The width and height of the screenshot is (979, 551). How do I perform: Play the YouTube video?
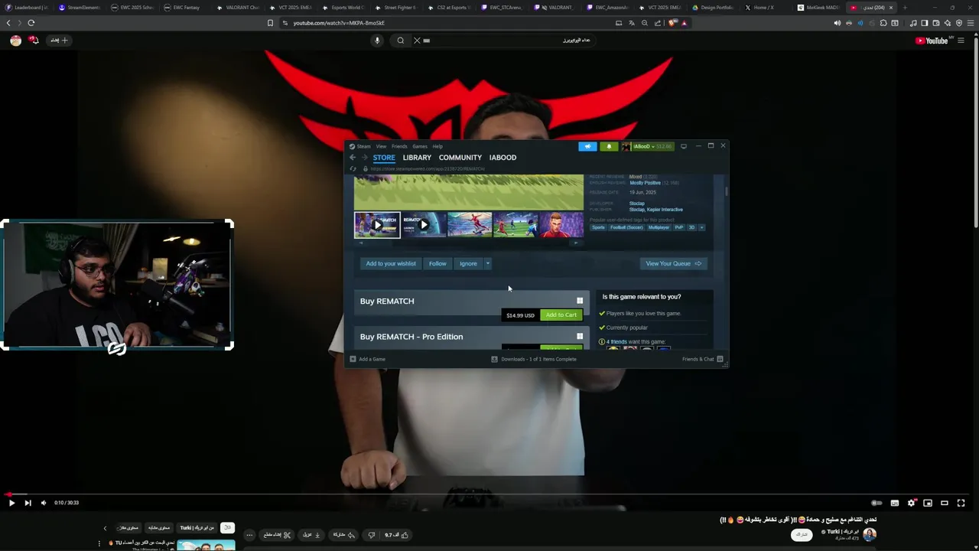[x=11, y=503]
